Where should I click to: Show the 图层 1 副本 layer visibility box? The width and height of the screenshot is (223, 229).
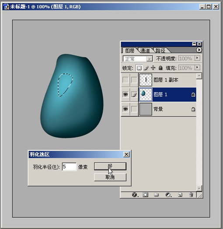pos(125,80)
